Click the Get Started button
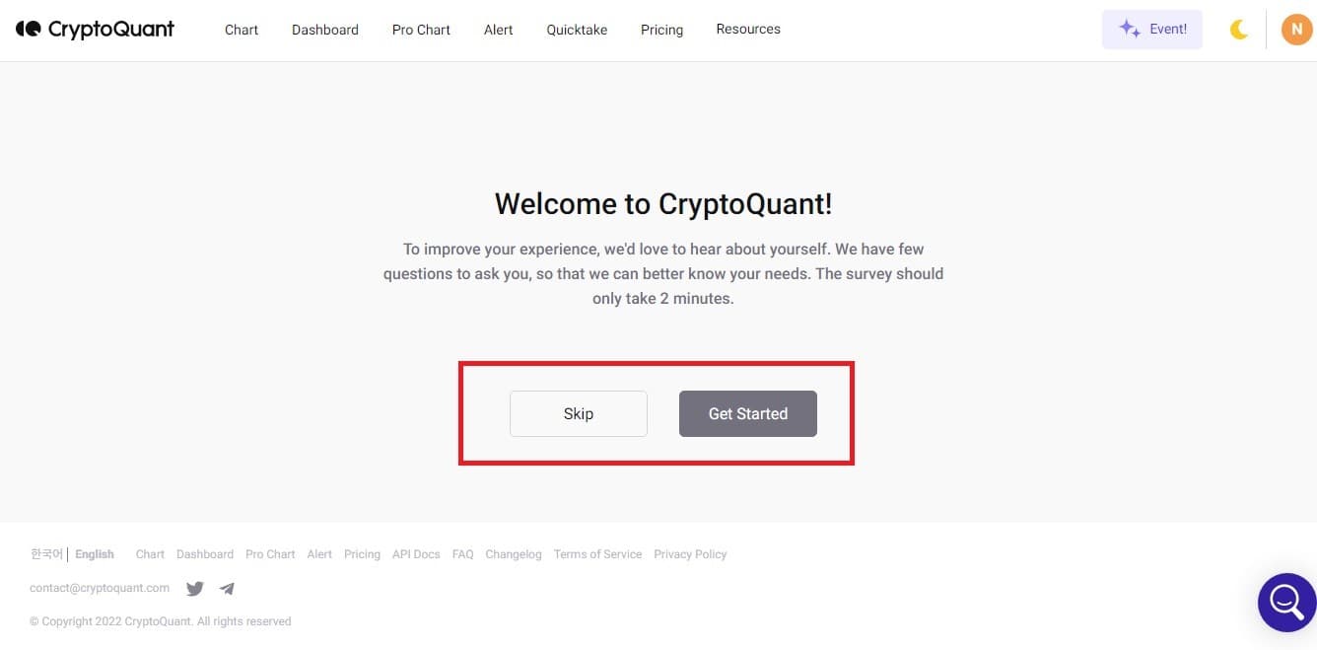 748,414
